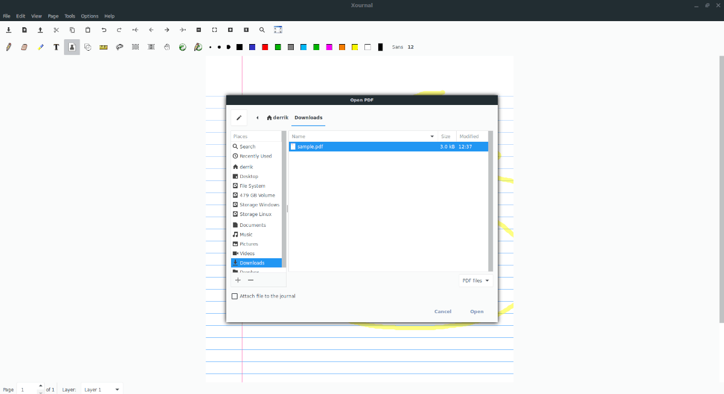Choose thick pen thickness dot
Viewport: 724px width, 394px height.
[x=228, y=47]
